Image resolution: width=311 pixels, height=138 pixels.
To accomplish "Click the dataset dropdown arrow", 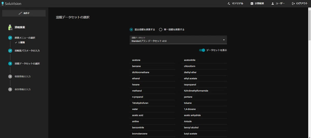I will click(x=224, y=40).
